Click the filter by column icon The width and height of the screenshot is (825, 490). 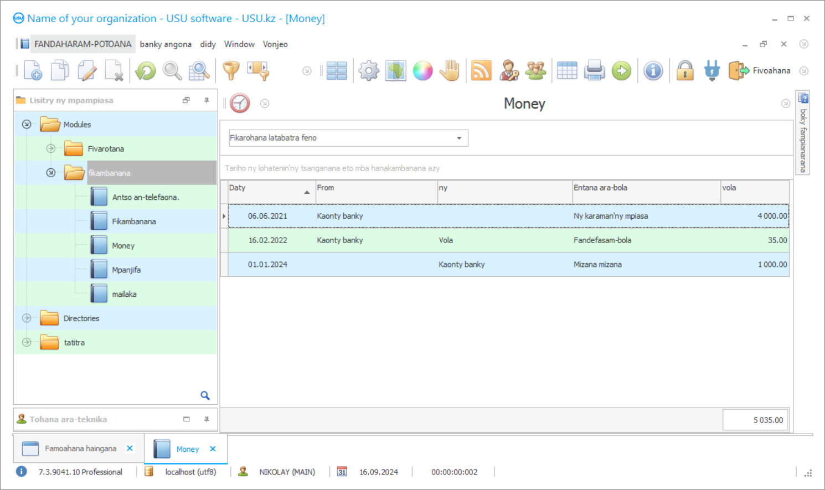[258, 70]
